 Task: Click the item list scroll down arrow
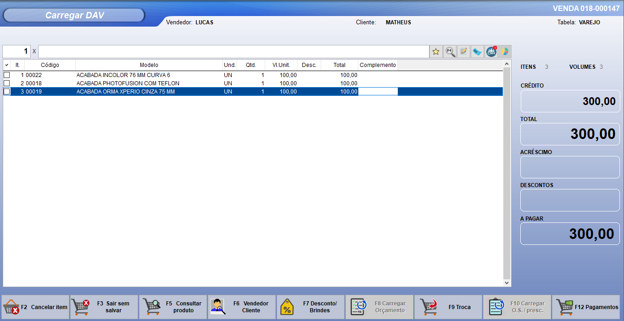click(507, 283)
